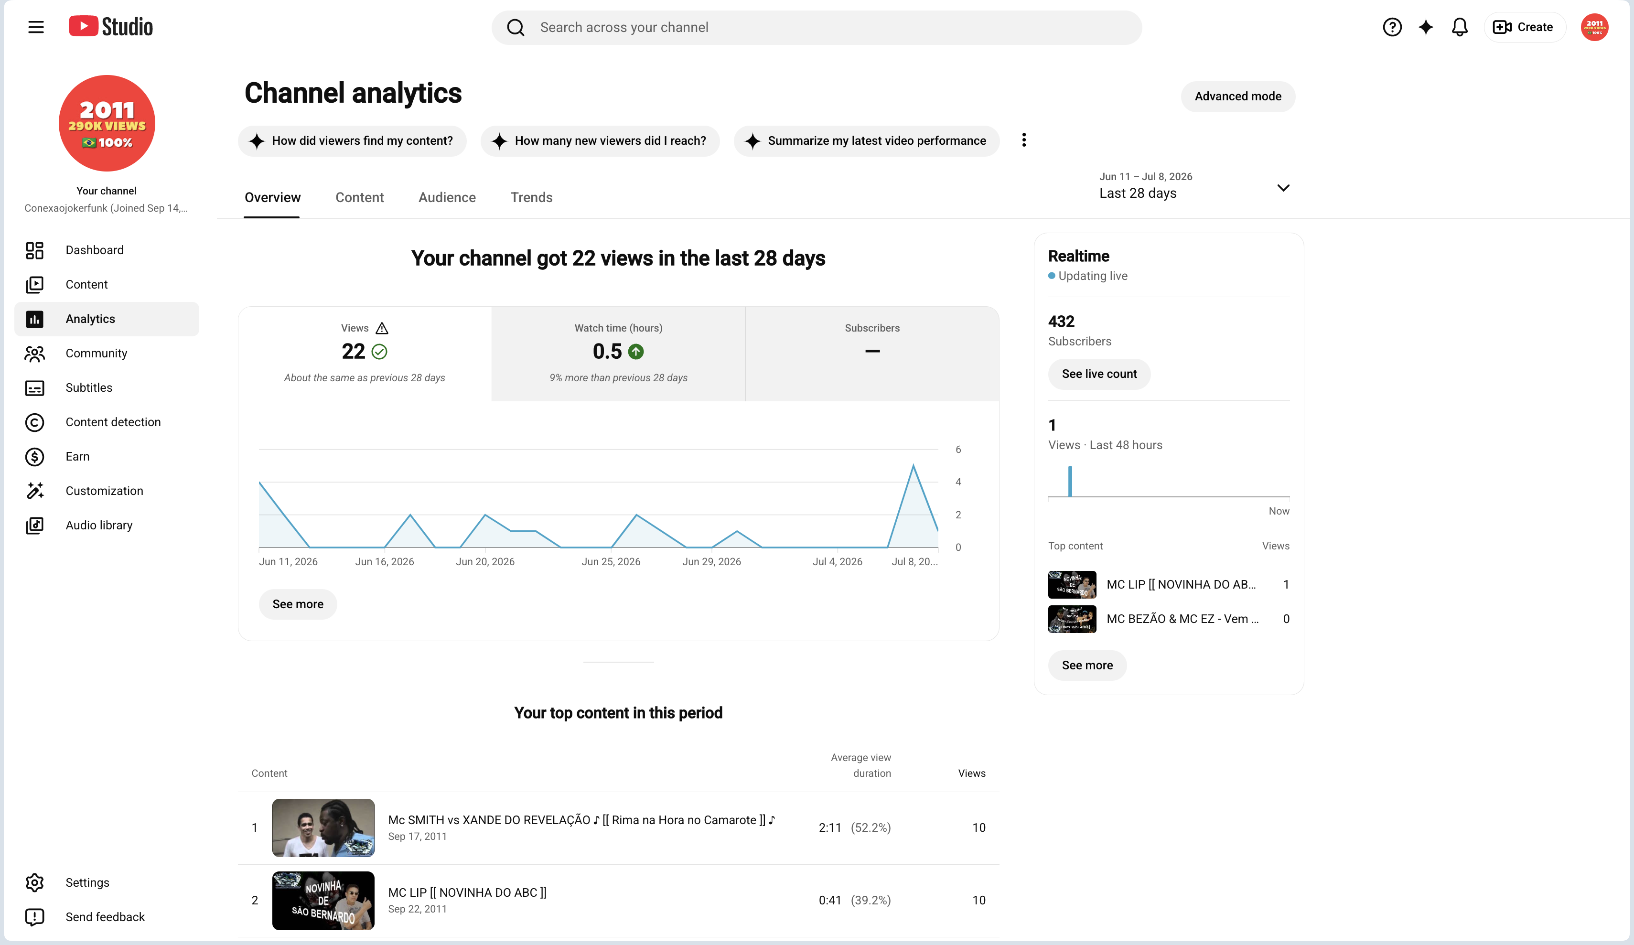The width and height of the screenshot is (1634, 945).
Task: Click the '2:11 (52.2%)' duration value
Action: tap(855, 827)
